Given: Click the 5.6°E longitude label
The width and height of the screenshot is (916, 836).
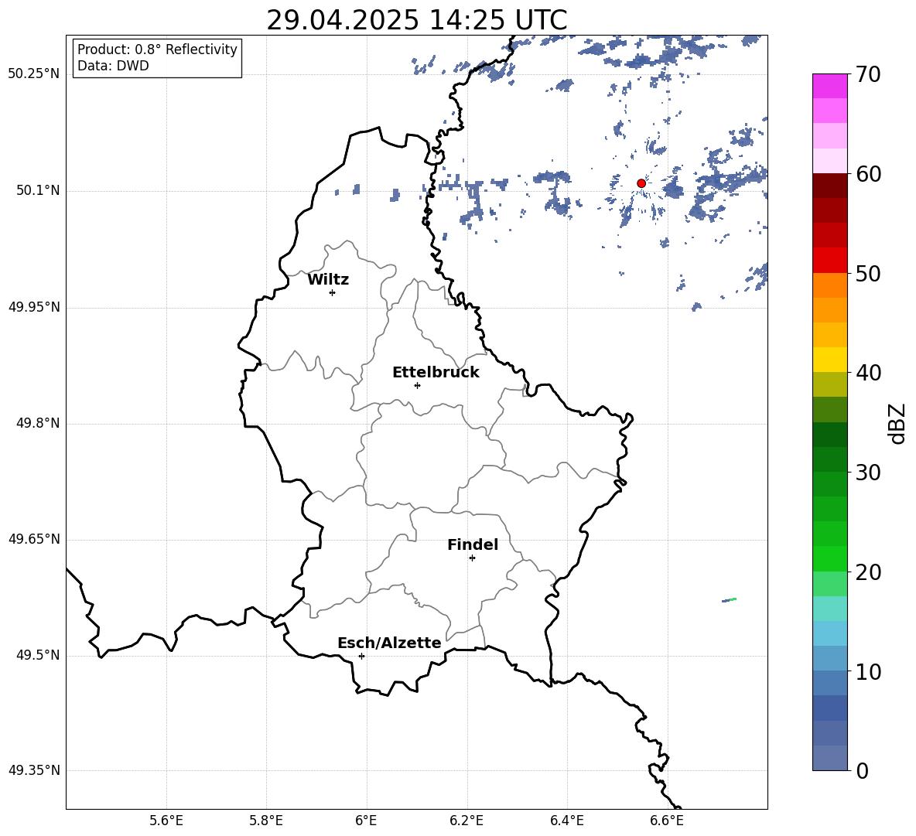Looking at the screenshot, I should [166, 821].
